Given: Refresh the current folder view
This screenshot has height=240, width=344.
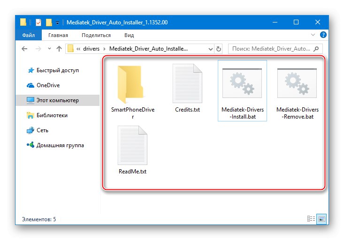Looking at the screenshot, I should click(219, 49).
